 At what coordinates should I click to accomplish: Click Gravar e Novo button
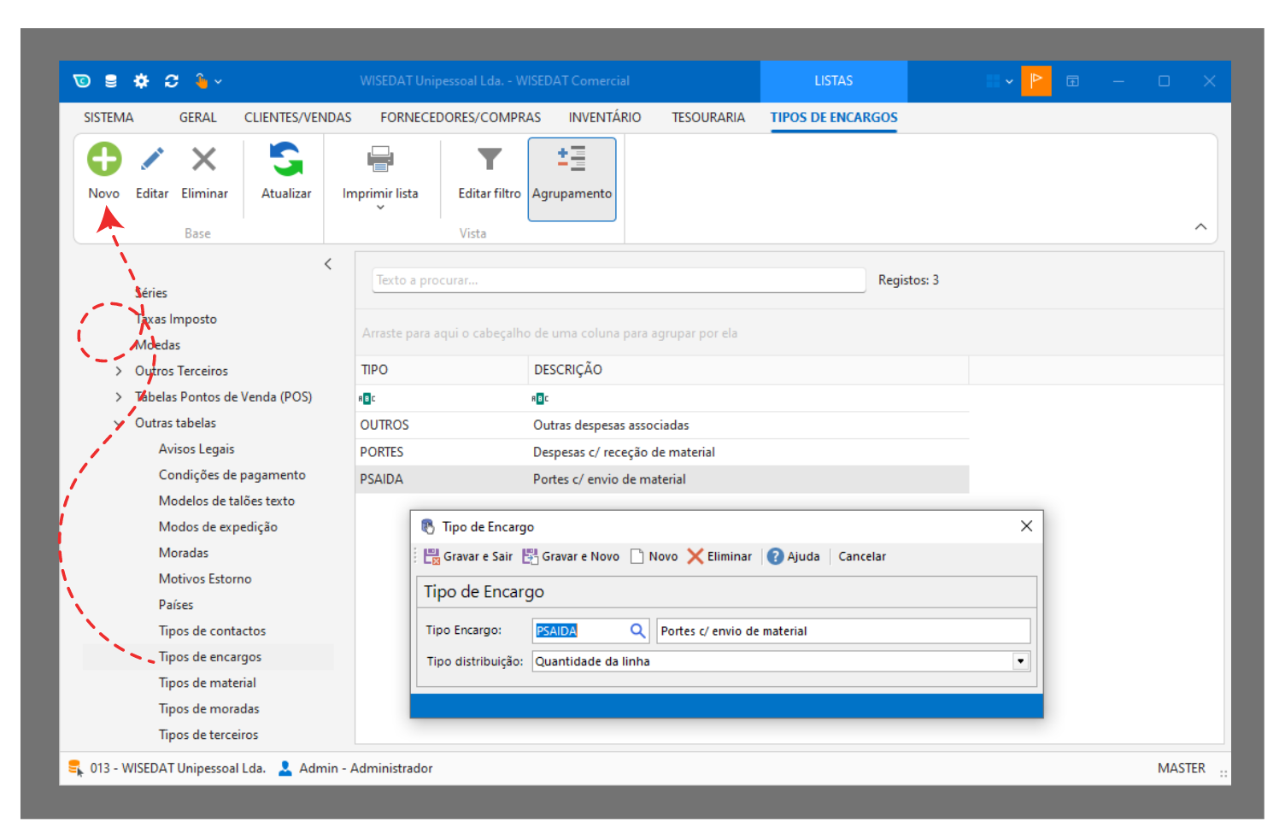(571, 556)
